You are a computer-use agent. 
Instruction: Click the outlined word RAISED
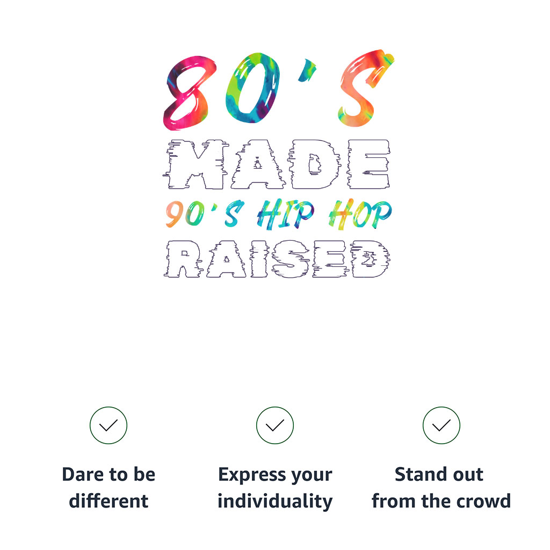pos(277,259)
